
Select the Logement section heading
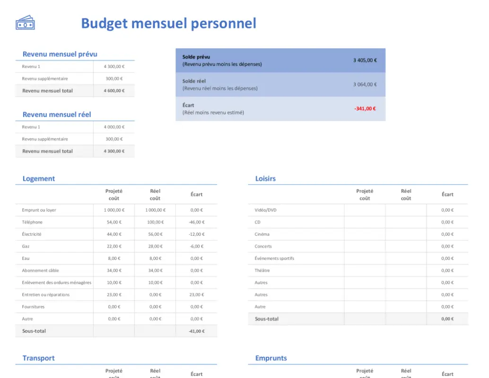[38, 179]
